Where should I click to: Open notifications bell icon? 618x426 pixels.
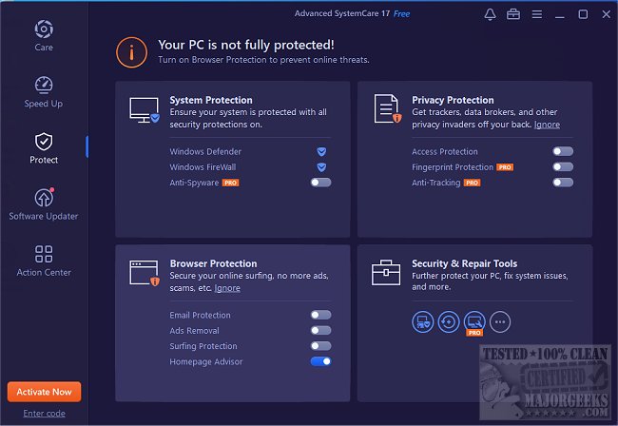click(490, 14)
